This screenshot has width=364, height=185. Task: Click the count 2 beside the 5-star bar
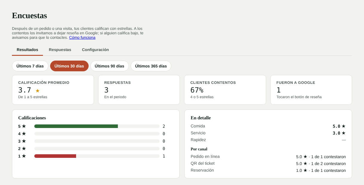tap(164, 126)
